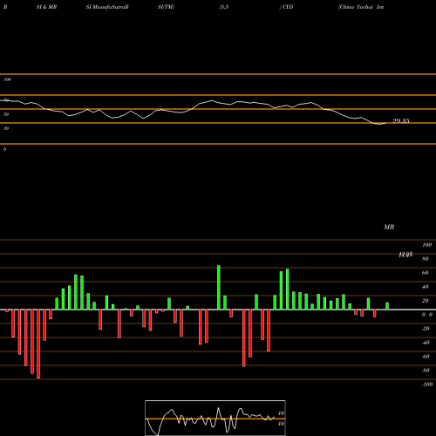The height and width of the screenshot is (436, 436).
Task: Click the 'SI & MR' header text
Action: (x=46, y=7)
